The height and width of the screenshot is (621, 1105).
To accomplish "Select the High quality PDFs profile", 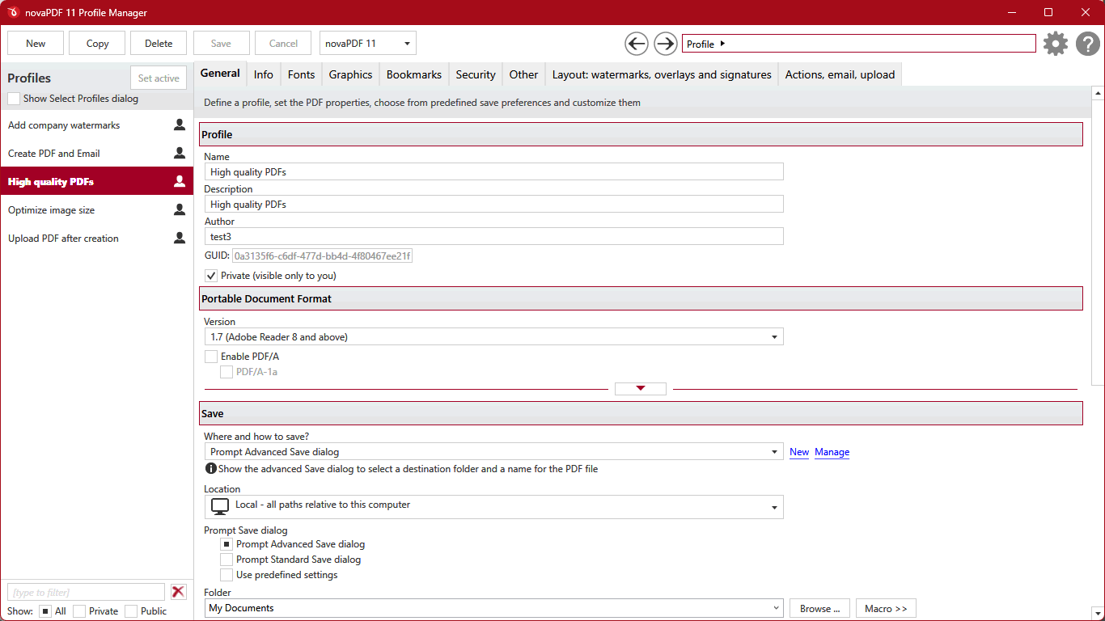I will [x=97, y=181].
